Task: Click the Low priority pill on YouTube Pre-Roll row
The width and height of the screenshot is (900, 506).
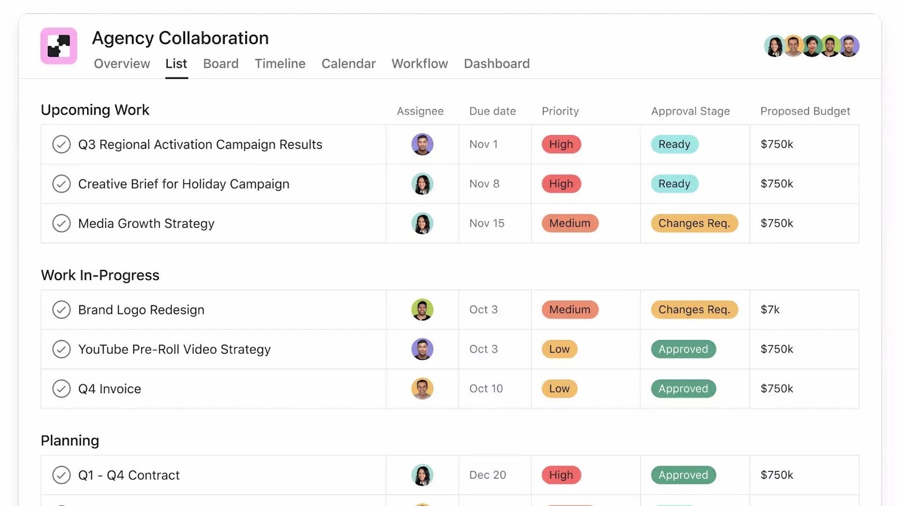Action: click(x=559, y=349)
